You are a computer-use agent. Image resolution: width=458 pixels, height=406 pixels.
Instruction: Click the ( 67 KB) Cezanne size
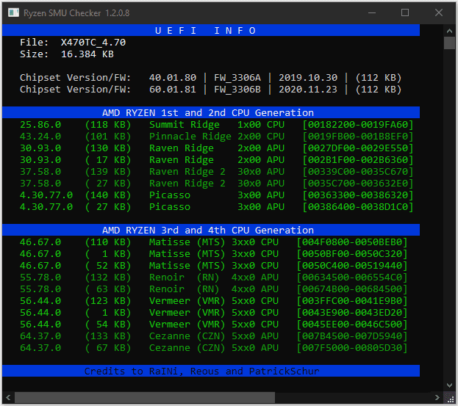pos(108,347)
